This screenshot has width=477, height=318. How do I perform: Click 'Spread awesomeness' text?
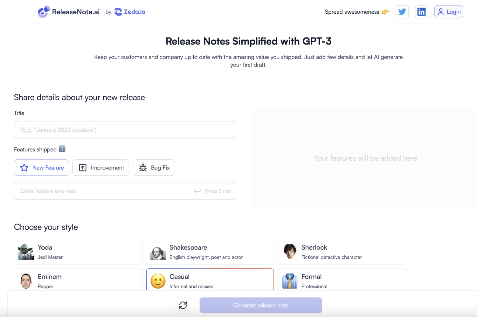pyautogui.click(x=352, y=12)
